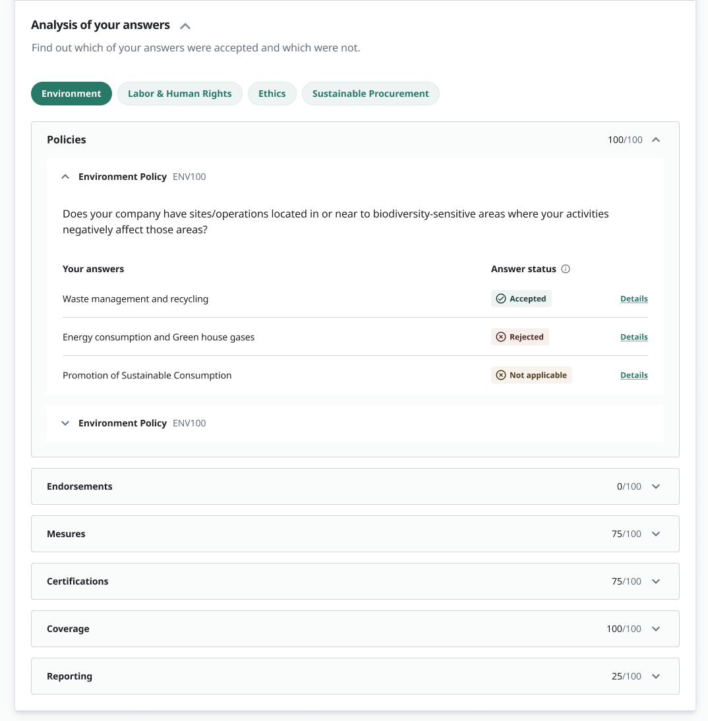708x721 pixels.
Task: Expand the second Environment Policy ENV100 item
Action: pyautogui.click(x=65, y=423)
